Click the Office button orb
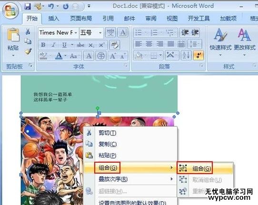The height and width of the screenshot is (205, 258). click(x=10, y=11)
